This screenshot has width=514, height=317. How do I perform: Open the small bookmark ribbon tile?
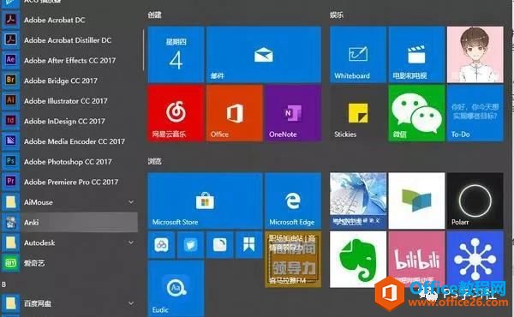(x=248, y=244)
